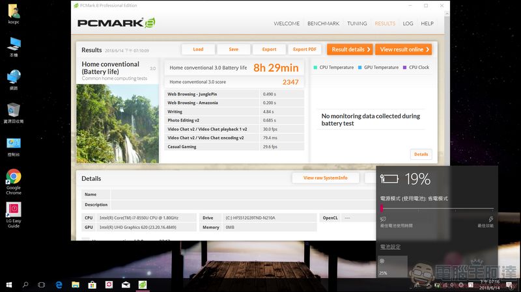Click Task View button on taskbar
The image size is (521, 292).
(x=42, y=285)
